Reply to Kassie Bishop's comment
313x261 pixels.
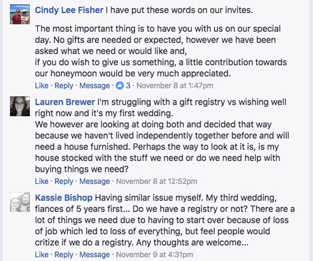64,255
